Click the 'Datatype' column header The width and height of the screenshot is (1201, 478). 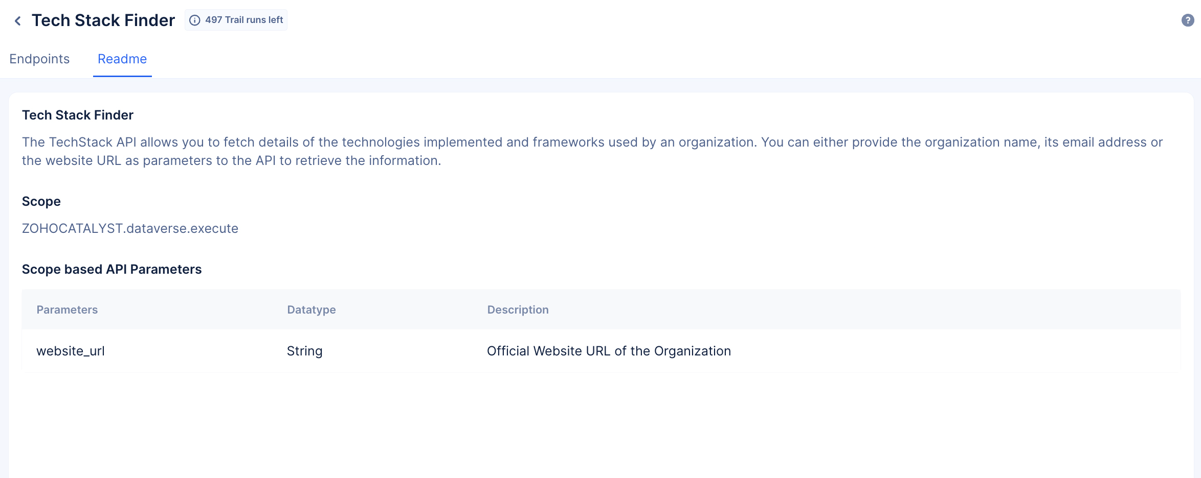pos(312,310)
